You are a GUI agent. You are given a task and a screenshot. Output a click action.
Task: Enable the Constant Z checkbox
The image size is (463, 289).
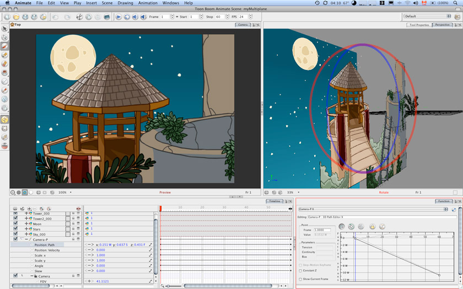300,270
